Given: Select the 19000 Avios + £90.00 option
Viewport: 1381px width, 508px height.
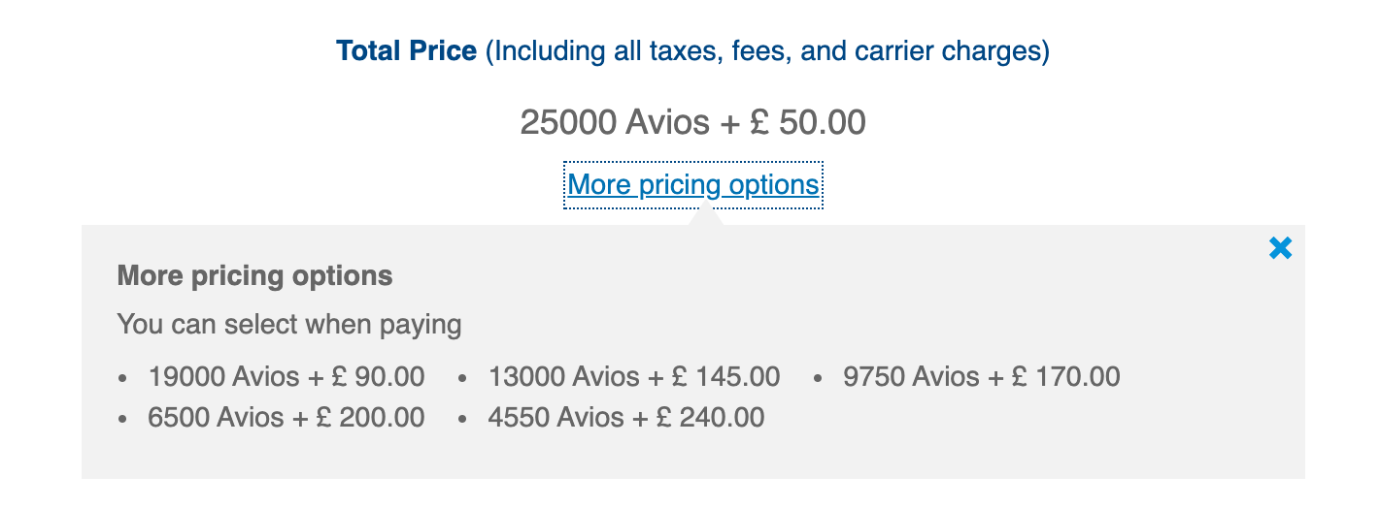Looking at the screenshot, I should click(x=286, y=376).
